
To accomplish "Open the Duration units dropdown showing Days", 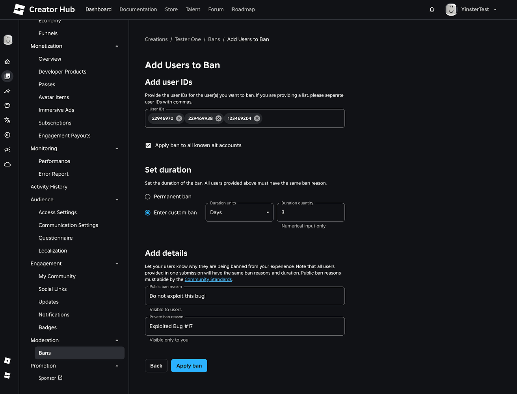I will coord(239,212).
